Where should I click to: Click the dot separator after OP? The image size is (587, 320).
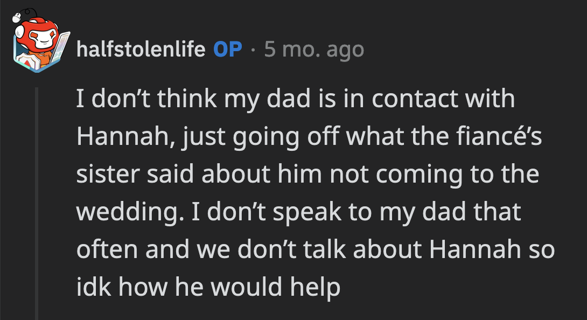[253, 50]
